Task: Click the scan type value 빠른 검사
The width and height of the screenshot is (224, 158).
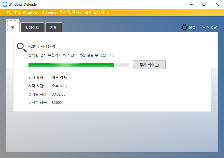Action: (59, 78)
